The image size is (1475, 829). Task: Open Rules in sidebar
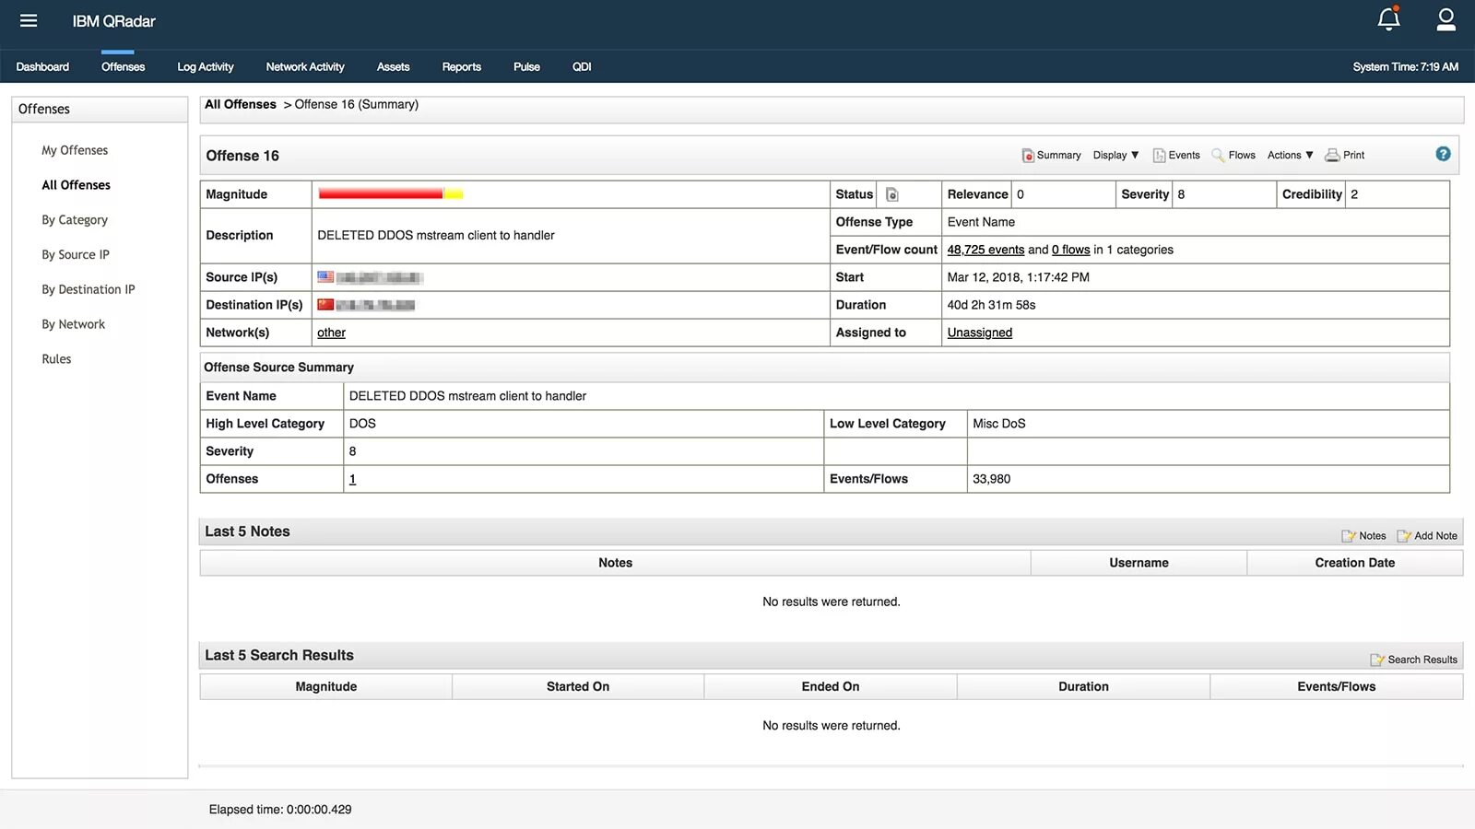coord(56,359)
